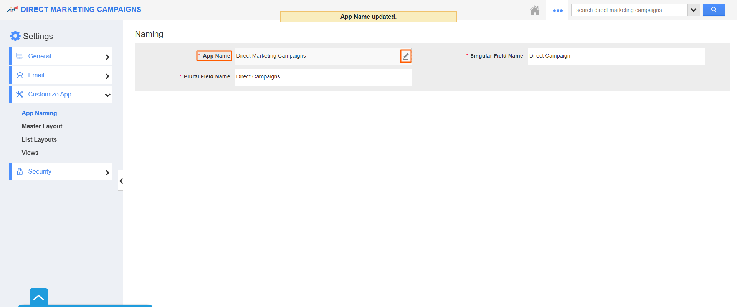Click the pencil edit icon for App Name
Image resolution: width=737 pixels, height=307 pixels.
[406, 56]
